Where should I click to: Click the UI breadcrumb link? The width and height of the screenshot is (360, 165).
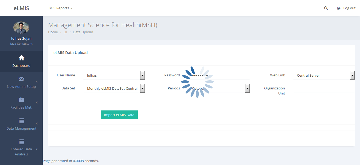(x=65, y=32)
